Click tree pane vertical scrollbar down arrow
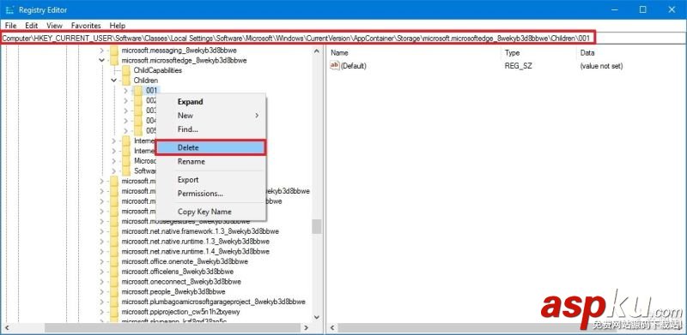This screenshot has height=335, width=687. 317,318
